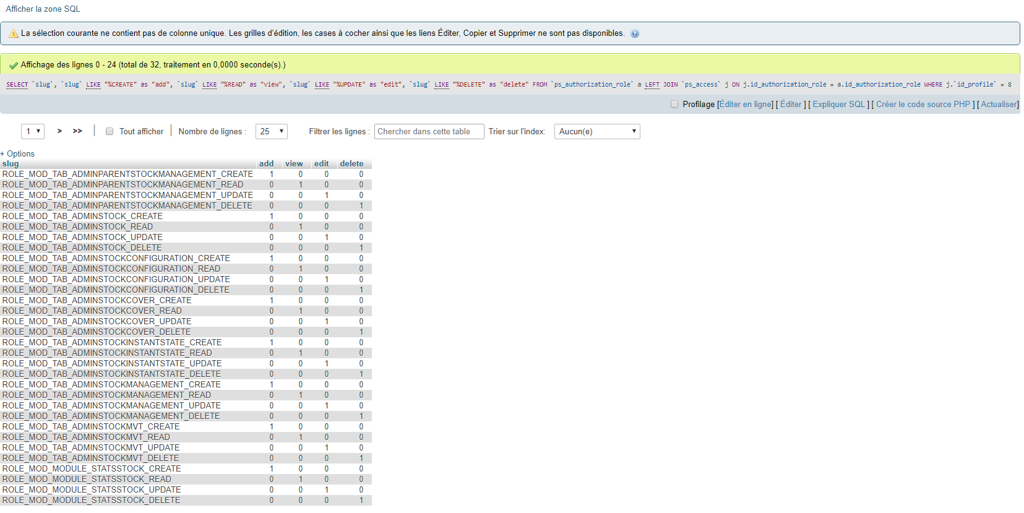Screen dimensions: 1024x513
Task: Select row ROLE_MOD_TAB_ADMINSTOCKCOVER_READ
Action: 186,311
